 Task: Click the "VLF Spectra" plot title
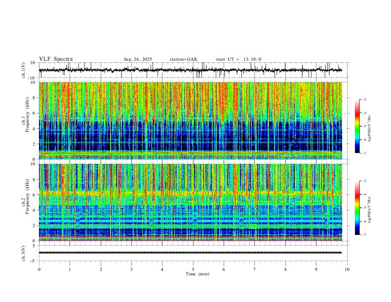56,59
